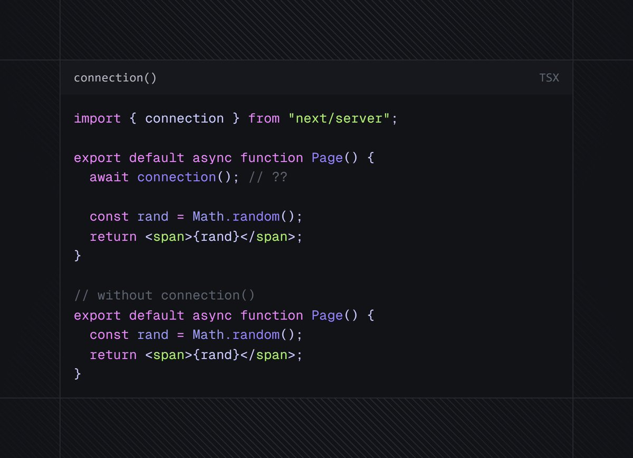Click Math.random() in the first function
Screen dimensions: 633x458
pos(244,217)
